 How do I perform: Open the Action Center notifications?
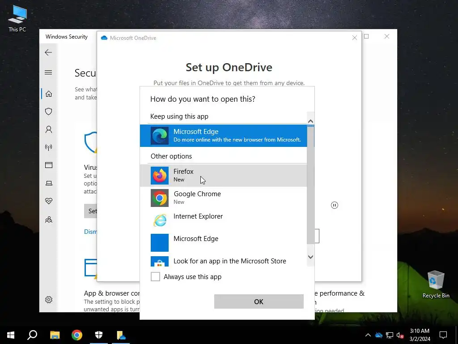443,335
